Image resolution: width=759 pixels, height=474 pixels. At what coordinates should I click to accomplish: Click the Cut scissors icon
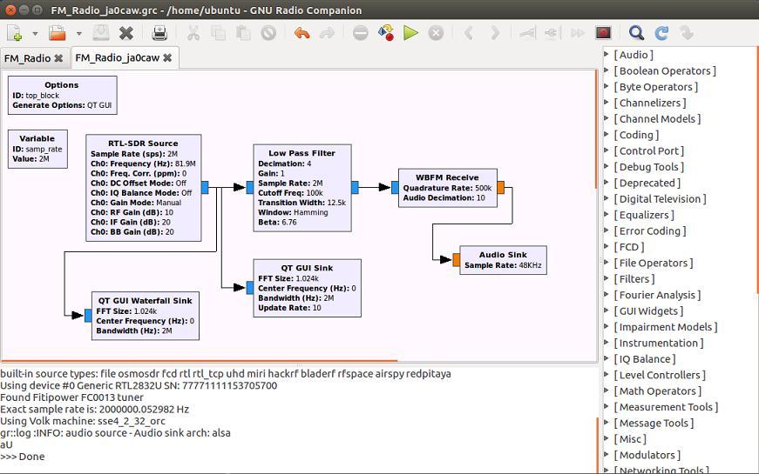(193, 33)
